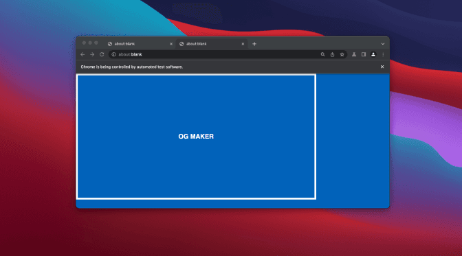Click the green maximize window button
The width and height of the screenshot is (462, 256).
tap(96, 43)
